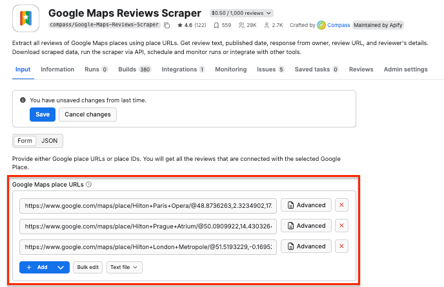Click the Hilton London Metropole URL field

(x=148, y=247)
